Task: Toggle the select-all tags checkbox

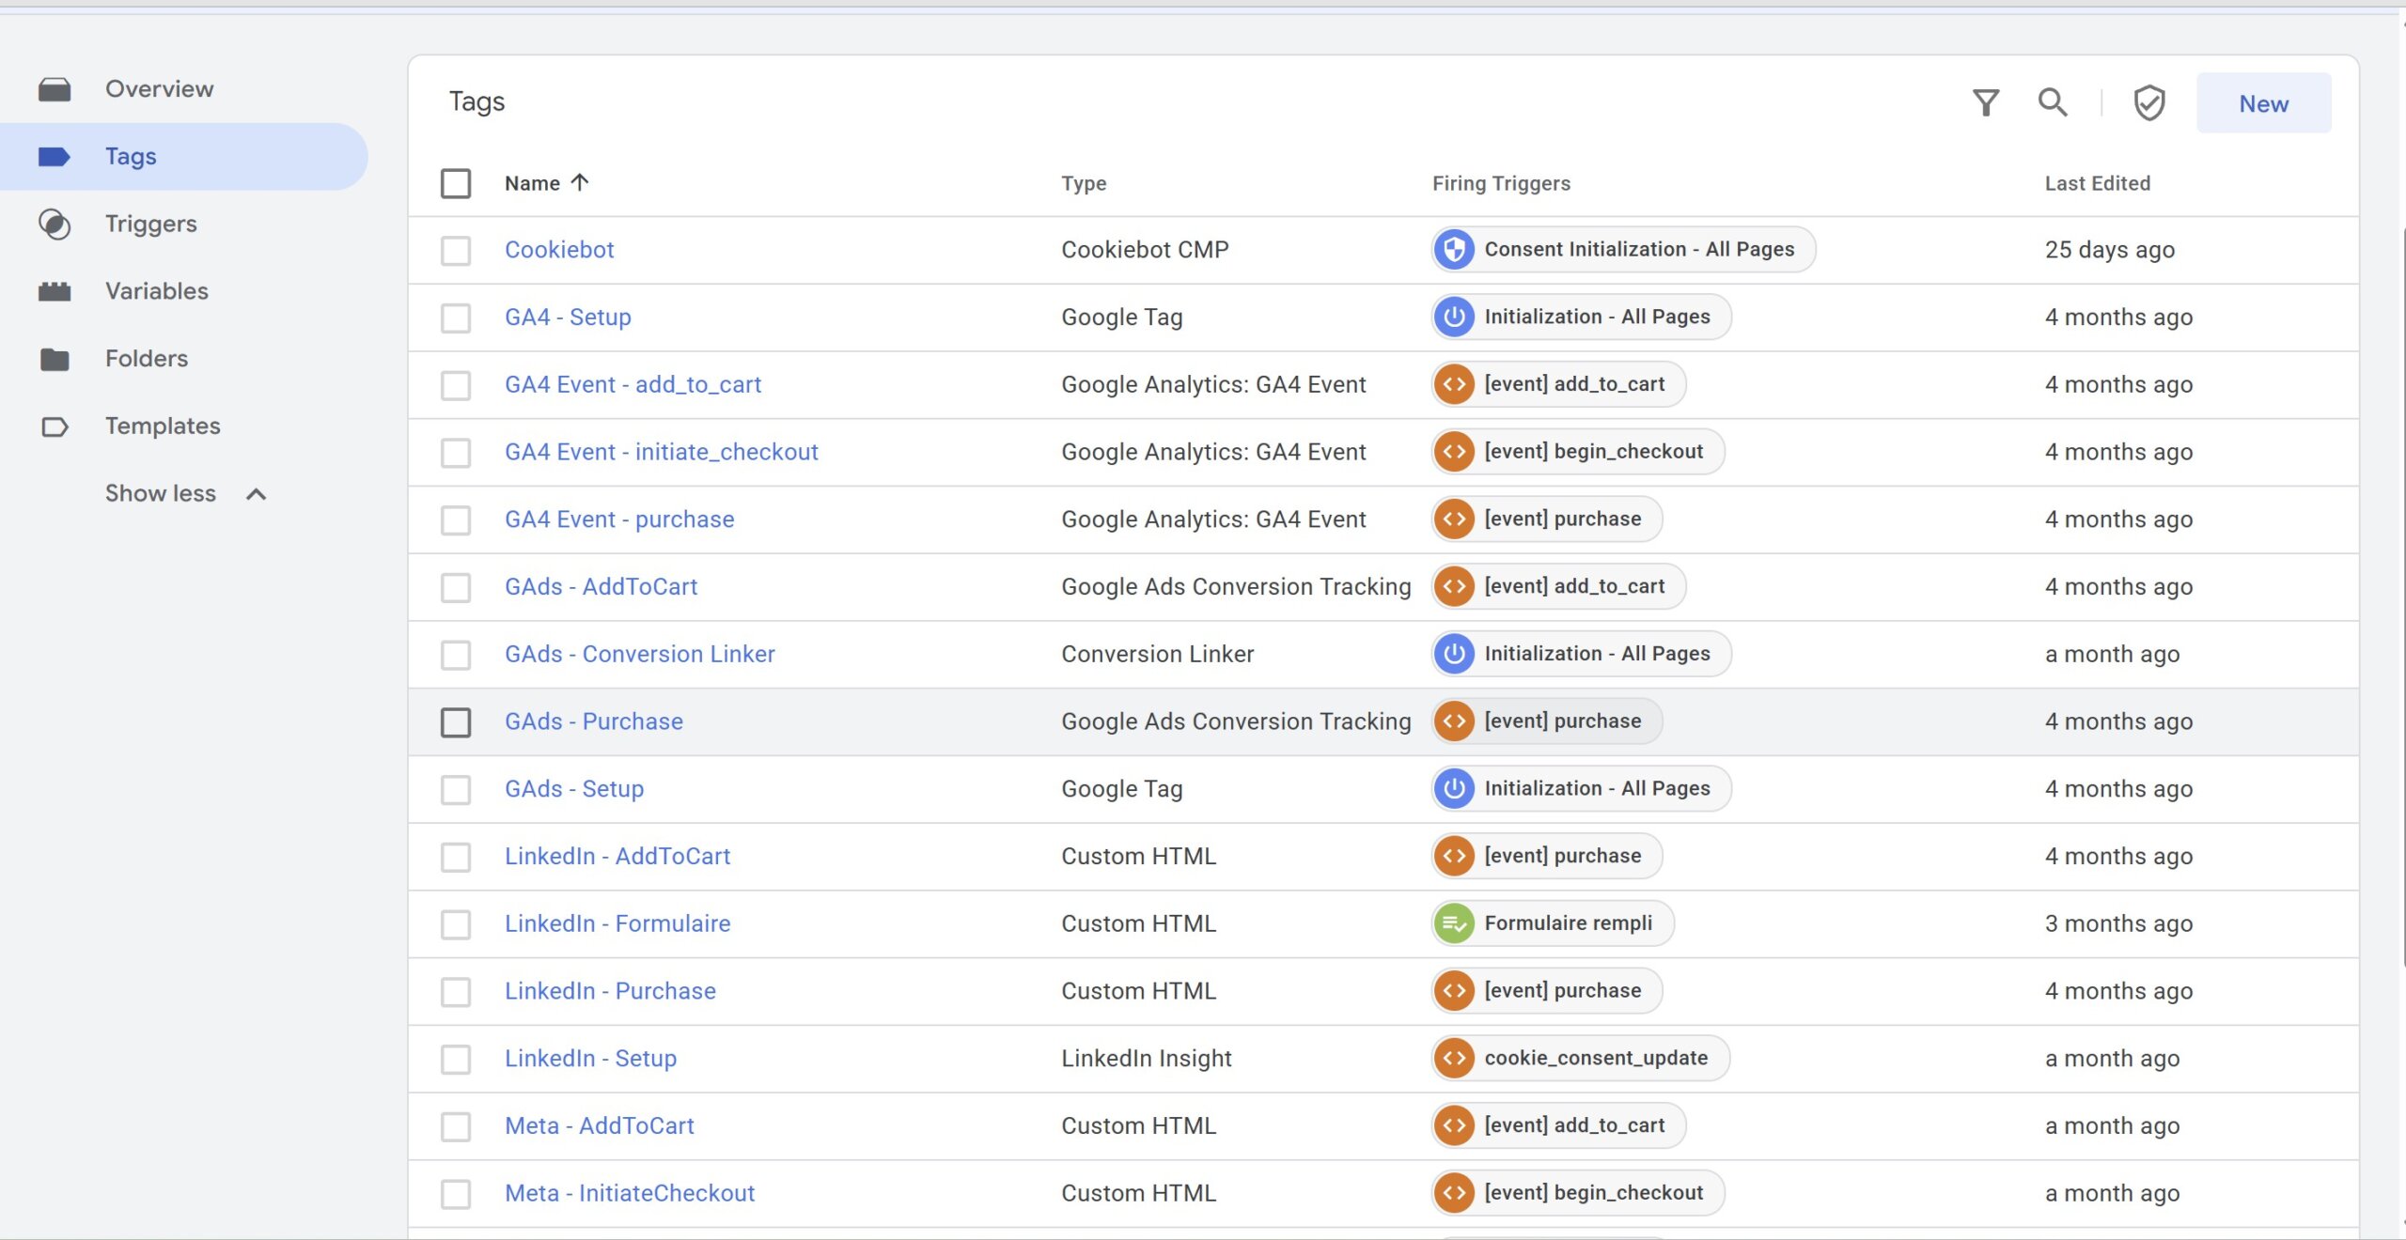Action: click(x=456, y=183)
